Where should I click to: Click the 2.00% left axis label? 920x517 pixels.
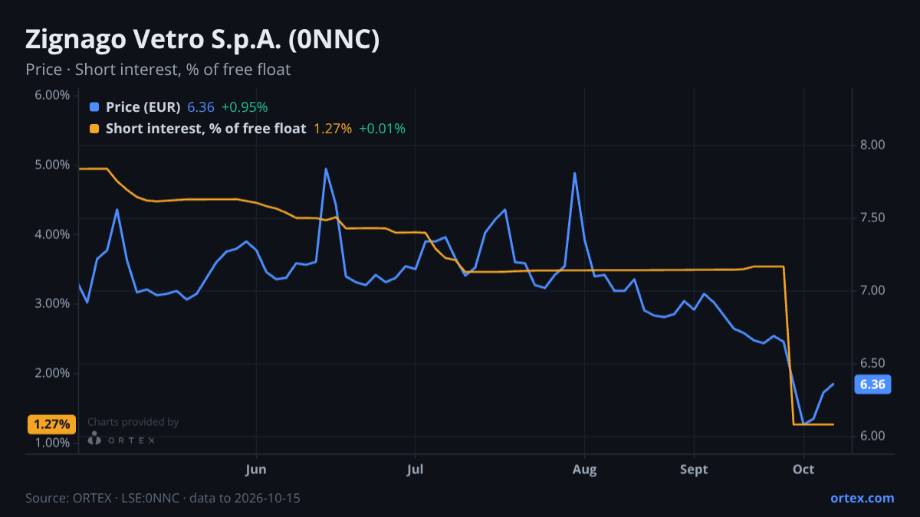[52, 373]
